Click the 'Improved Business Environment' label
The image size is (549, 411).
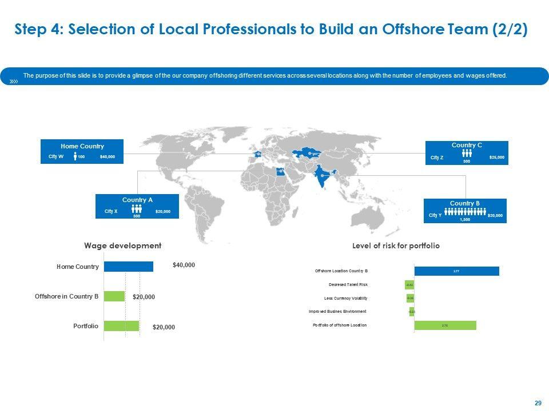point(337,312)
